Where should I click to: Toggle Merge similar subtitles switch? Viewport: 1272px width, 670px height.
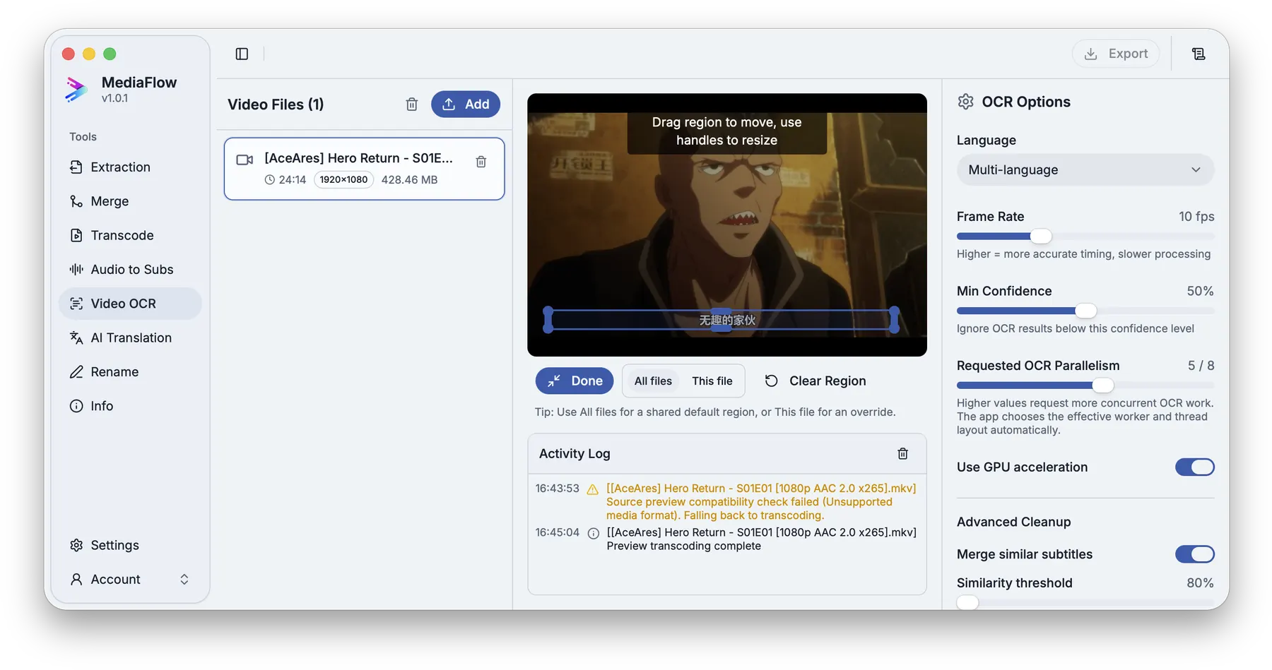pyautogui.click(x=1195, y=554)
